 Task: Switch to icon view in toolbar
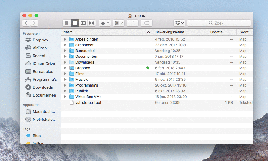(x=67, y=23)
